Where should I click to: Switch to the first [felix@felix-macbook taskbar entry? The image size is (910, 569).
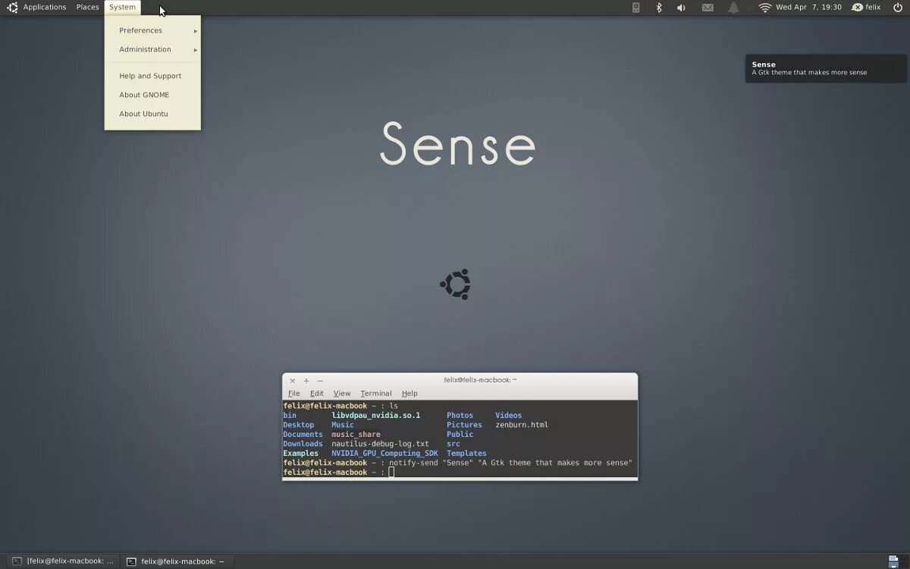point(63,561)
